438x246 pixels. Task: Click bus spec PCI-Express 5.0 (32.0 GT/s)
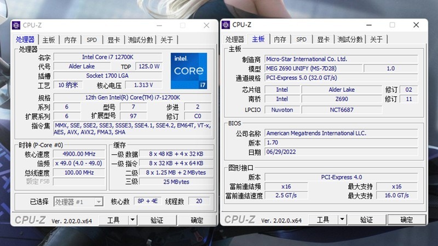point(341,78)
